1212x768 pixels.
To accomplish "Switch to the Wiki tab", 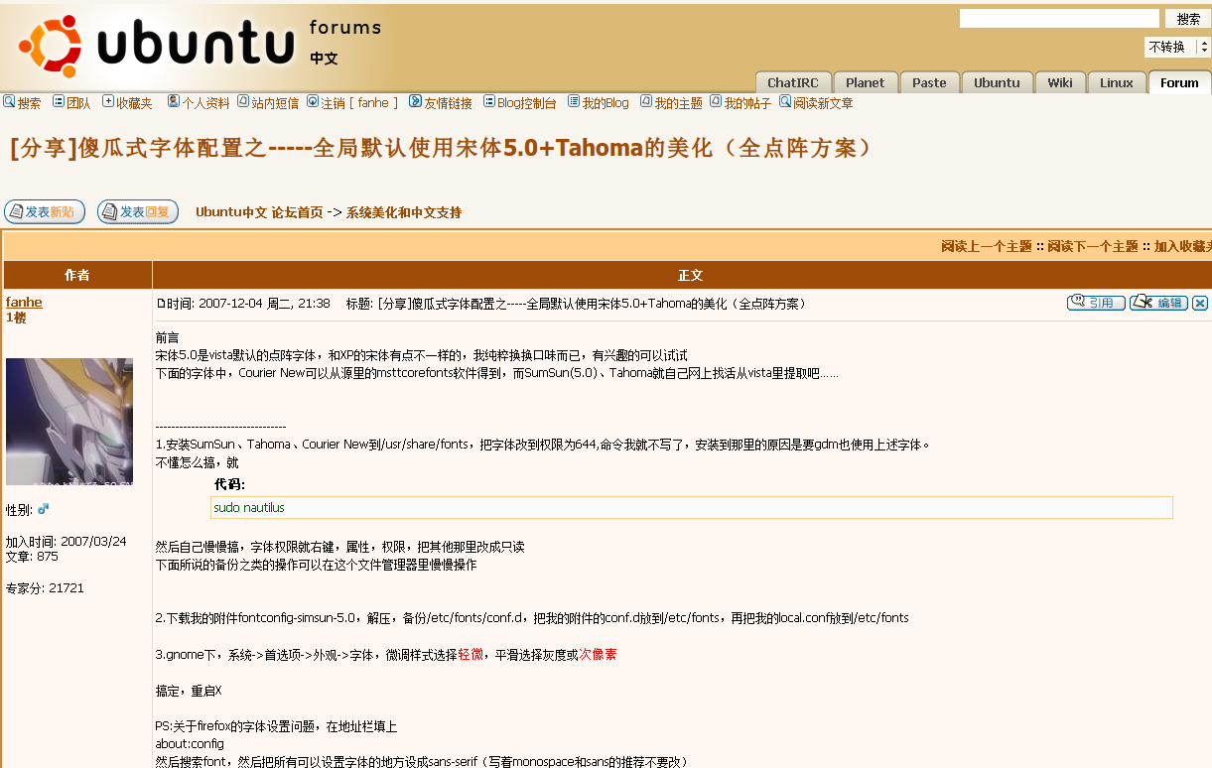I will (1060, 82).
